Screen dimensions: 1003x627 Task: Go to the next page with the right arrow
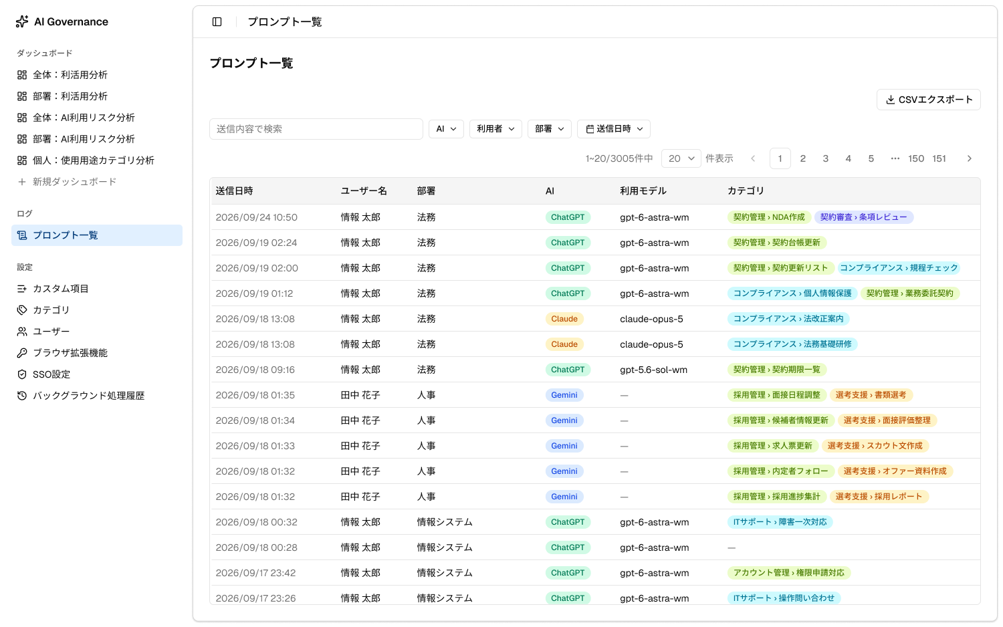pos(970,158)
